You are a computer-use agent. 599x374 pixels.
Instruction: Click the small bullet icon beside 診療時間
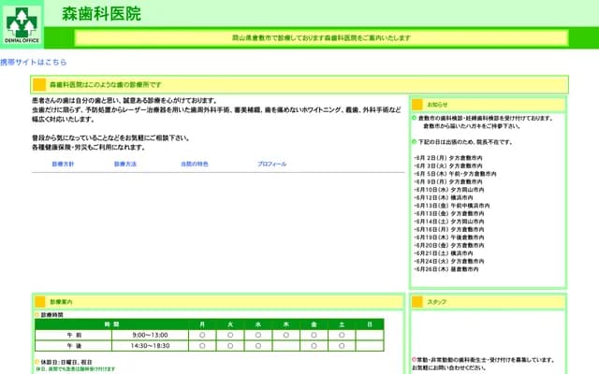pyautogui.click(x=37, y=316)
